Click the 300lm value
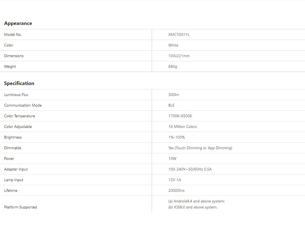This screenshot has width=305, height=233. pos(174,95)
